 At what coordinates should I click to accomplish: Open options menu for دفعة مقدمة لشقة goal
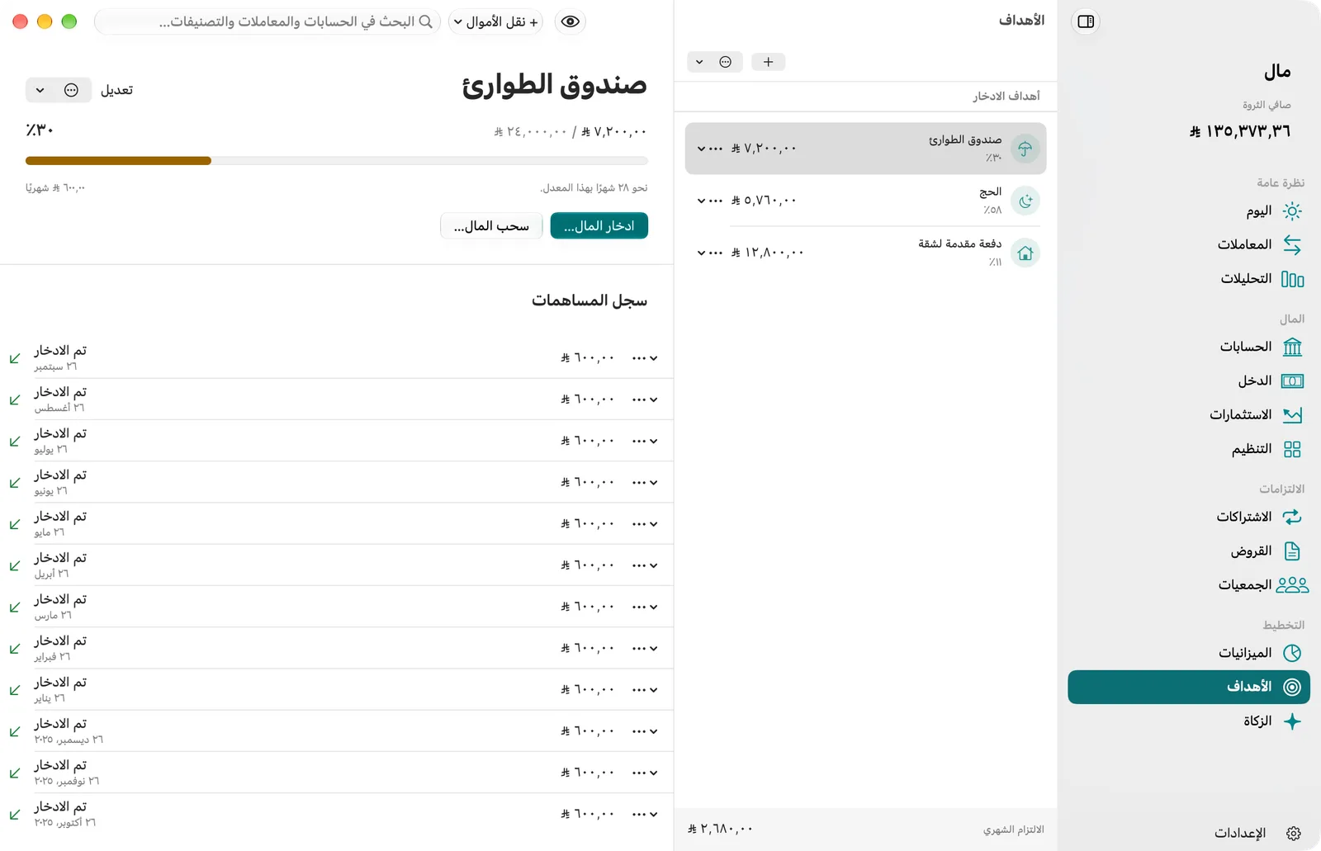pos(710,253)
